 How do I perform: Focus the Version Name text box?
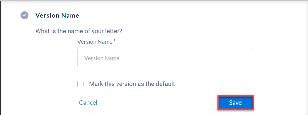165,58
